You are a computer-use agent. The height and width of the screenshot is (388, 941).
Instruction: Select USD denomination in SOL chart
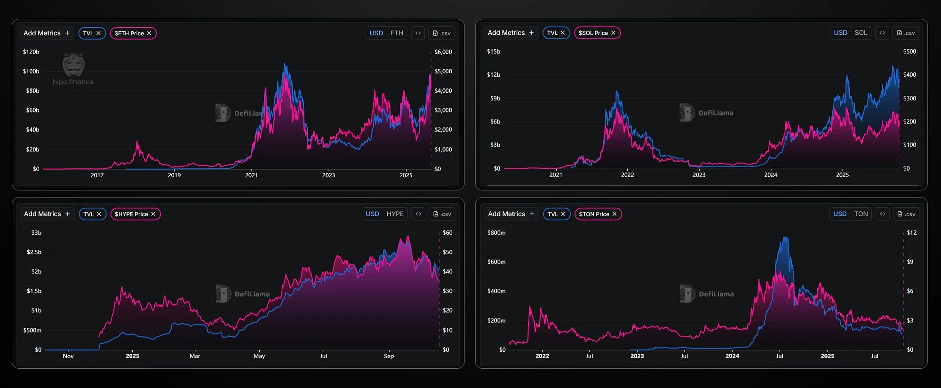coord(840,32)
